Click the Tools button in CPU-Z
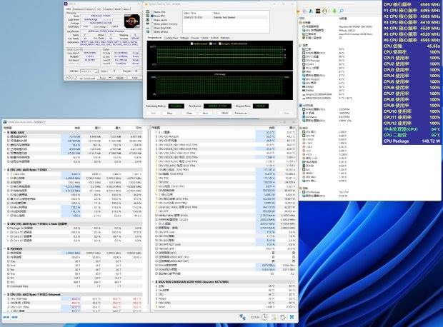 (103, 78)
